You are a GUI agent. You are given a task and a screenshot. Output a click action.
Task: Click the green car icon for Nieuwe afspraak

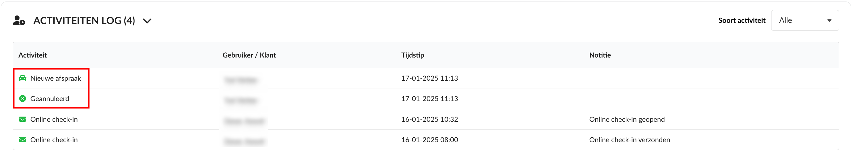[23, 78]
